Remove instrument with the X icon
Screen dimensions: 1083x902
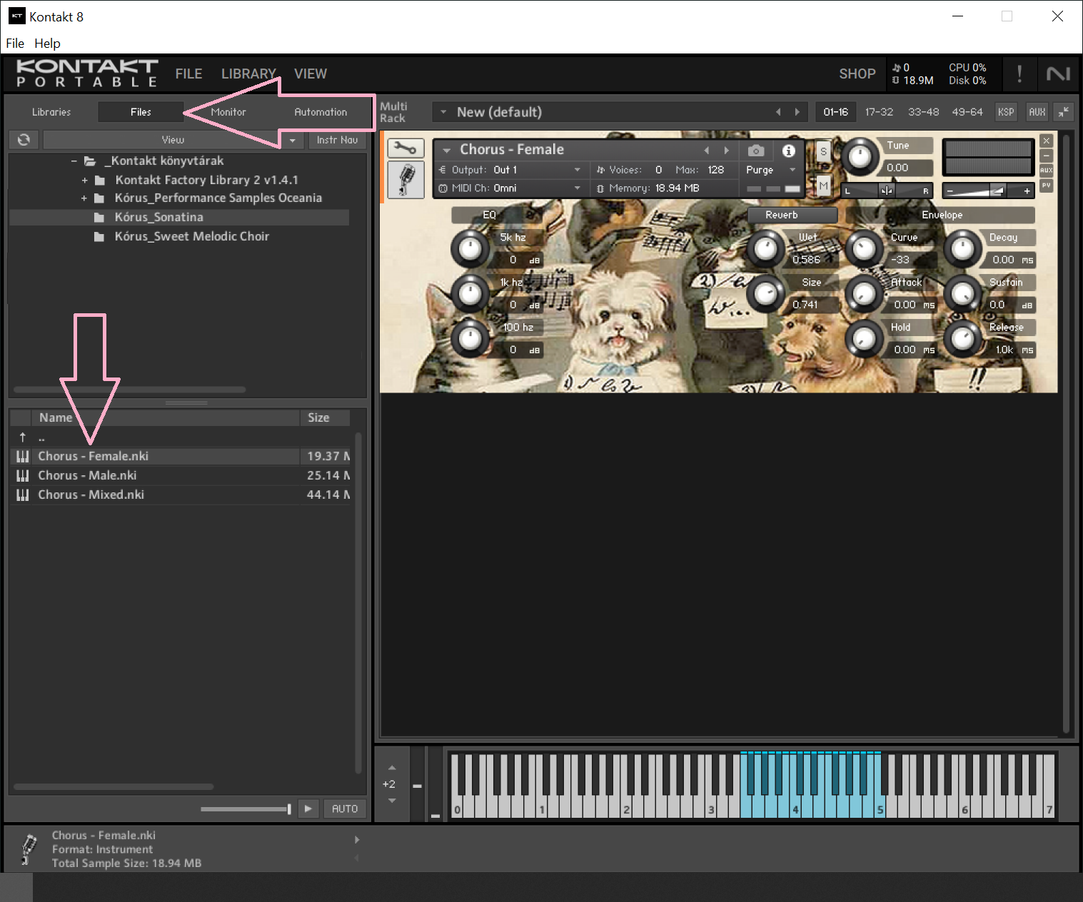pyautogui.click(x=1046, y=141)
